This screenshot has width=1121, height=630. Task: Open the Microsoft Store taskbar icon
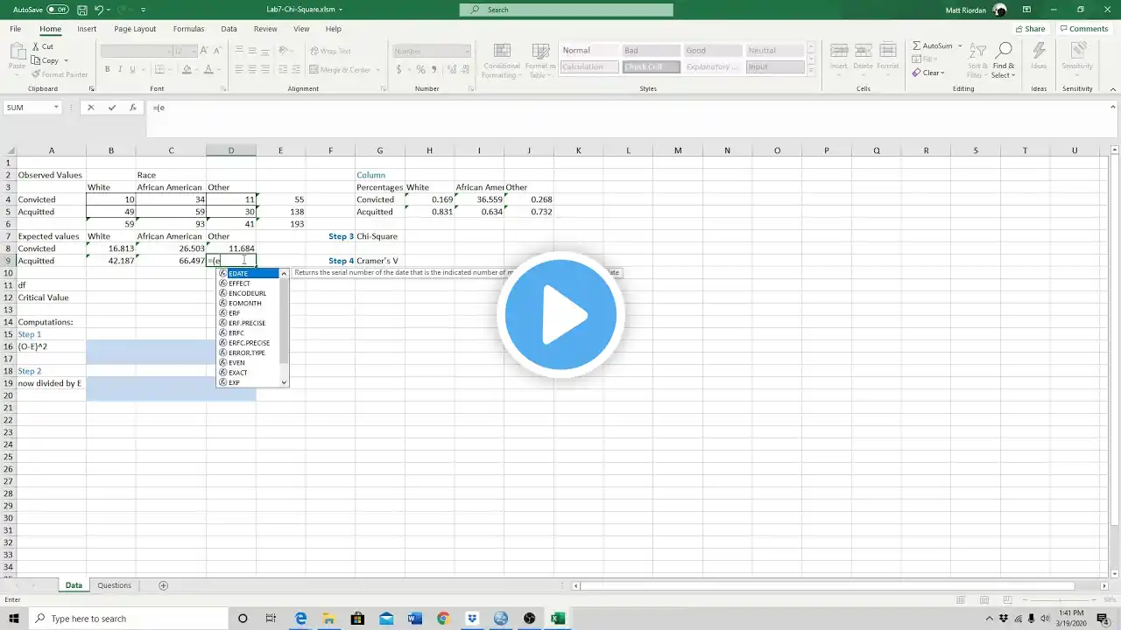click(358, 619)
